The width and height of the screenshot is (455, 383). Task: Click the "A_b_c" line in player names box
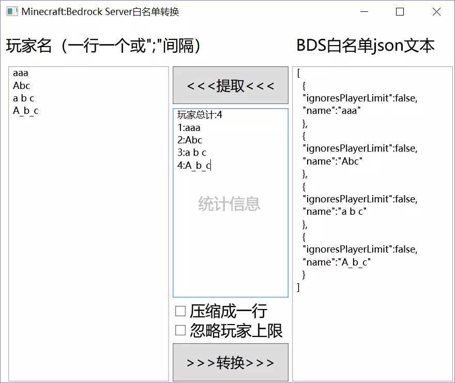(x=25, y=111)
